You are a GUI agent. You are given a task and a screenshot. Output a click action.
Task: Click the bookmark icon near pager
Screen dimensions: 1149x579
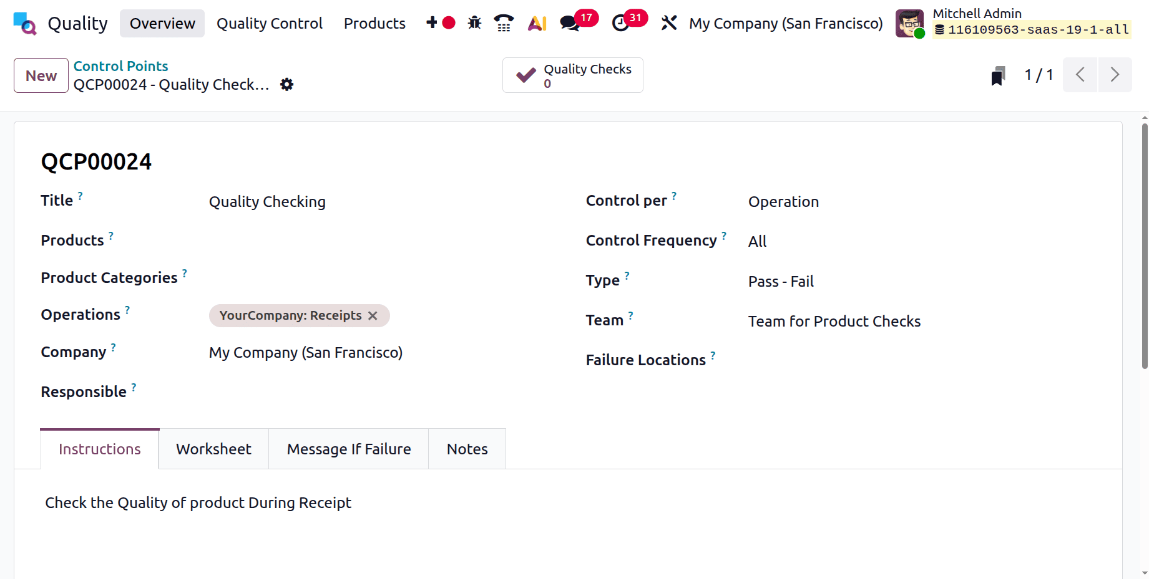click(x=998, y=76)
